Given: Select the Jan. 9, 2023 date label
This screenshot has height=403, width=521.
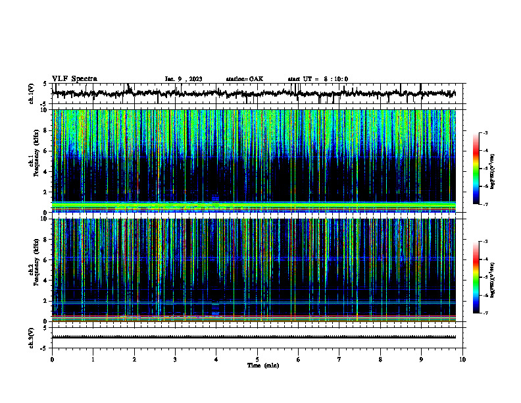Looking at the screenshot, I should tap(184, 79).
